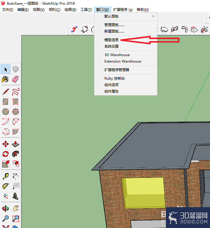Click the zigzag block with red line icon
Viewport: 210px width, 228px height.
[x=174, y=29]
